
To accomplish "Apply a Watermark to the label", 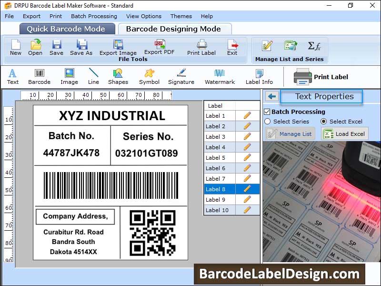I will [220, 76].
